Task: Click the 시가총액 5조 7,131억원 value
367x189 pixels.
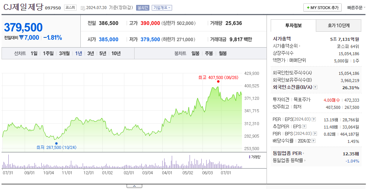Action: pos(345,39)
